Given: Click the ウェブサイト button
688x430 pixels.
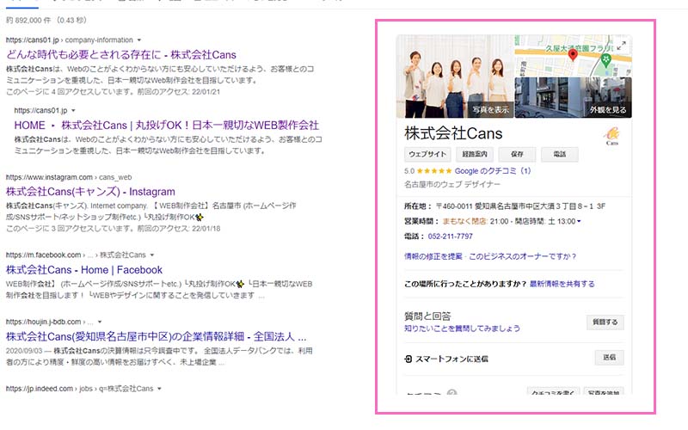Looking at the screenshot, I should (427, 155).
